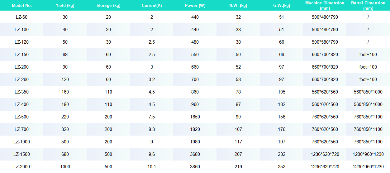Click the Barrel Dimension (mm) header
The height and width of the screenshot is (173, 390).
[368, 6]
